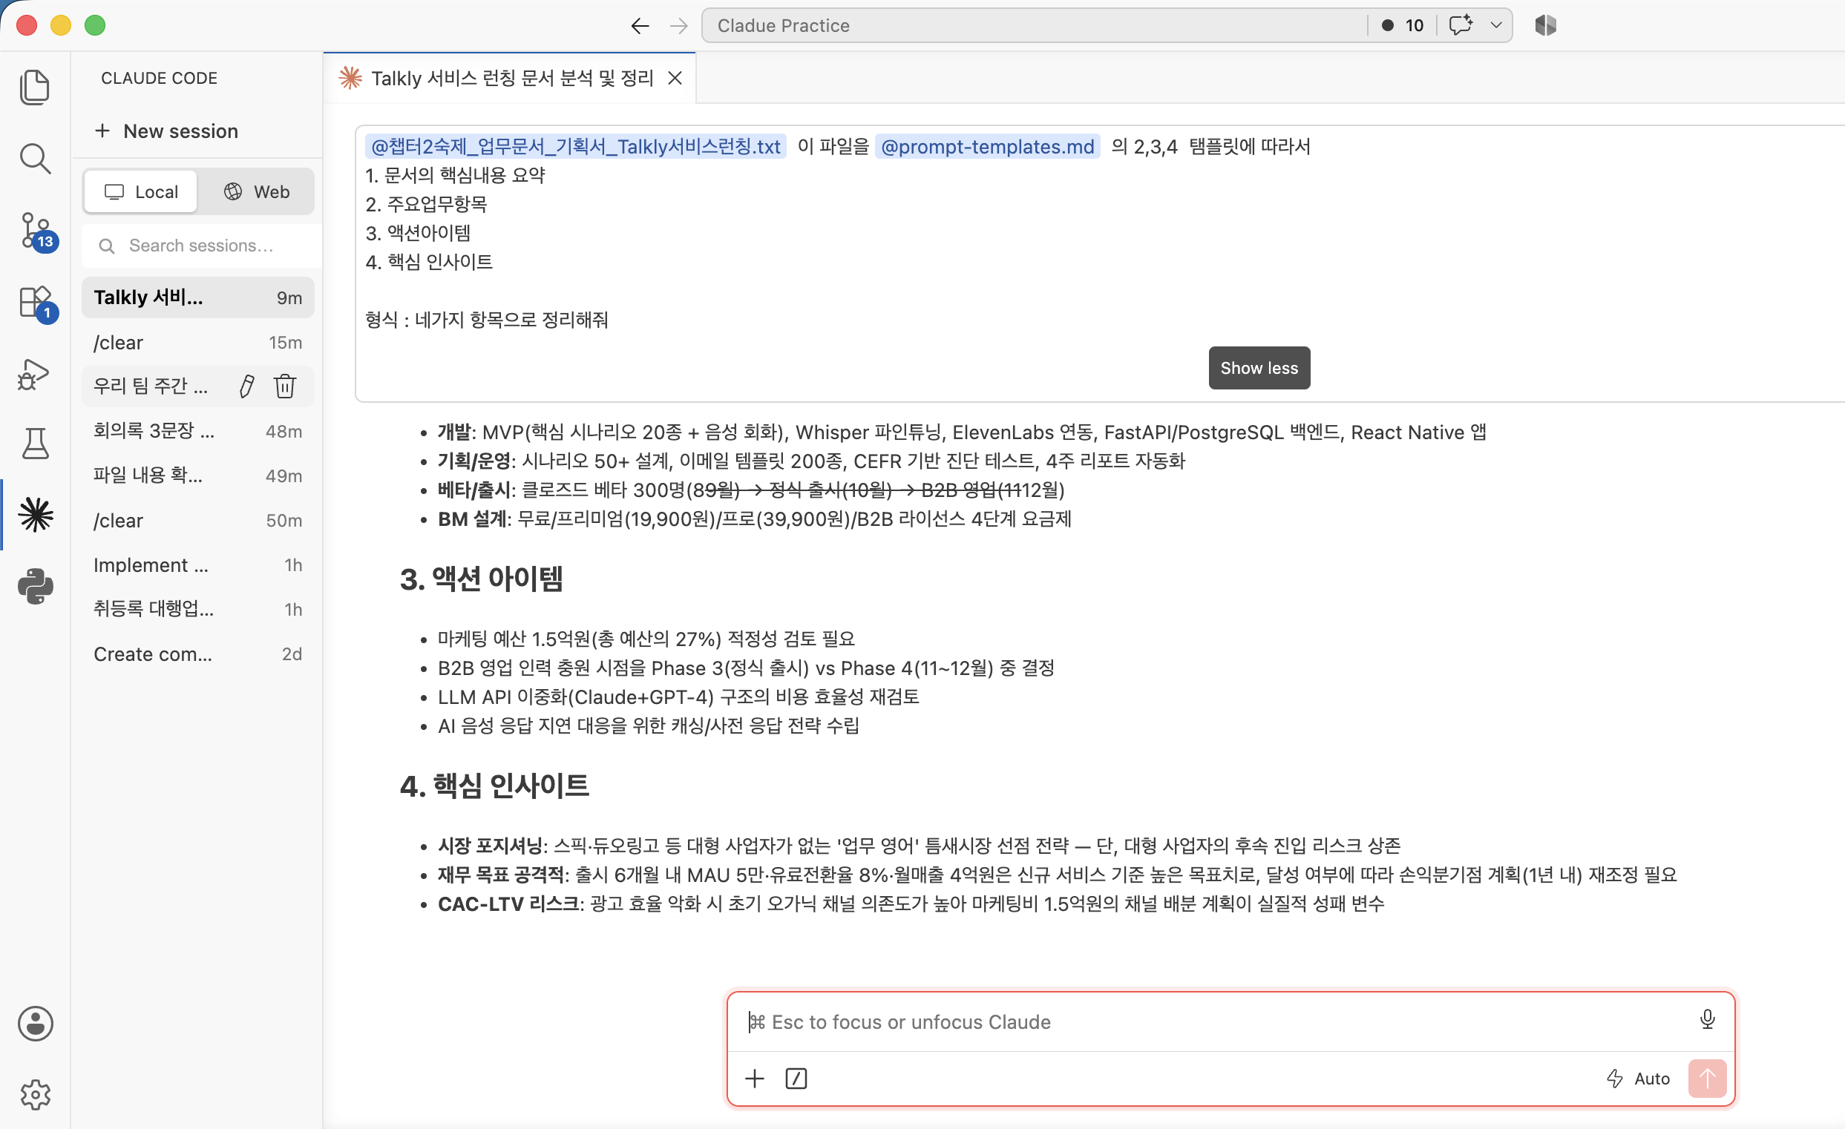This screenshot has height=1129, width=1845.
Task: Open the /clear 15m session
Action: click(x=197, y=342)
